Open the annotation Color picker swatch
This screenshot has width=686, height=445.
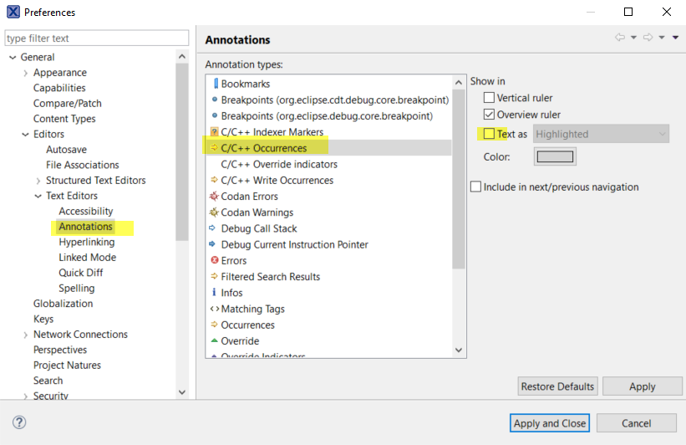point(555,156)
